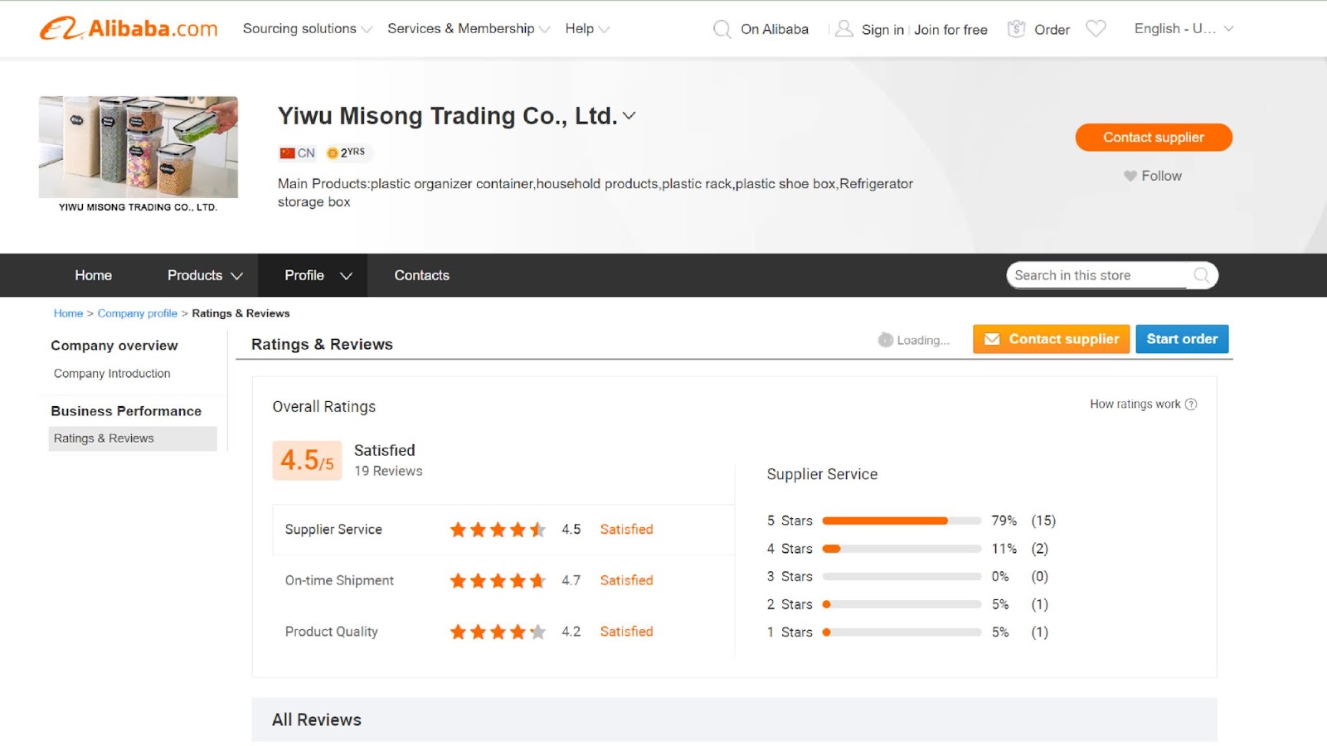Open the Alibaba.com logo homepage

pos(129,28)
